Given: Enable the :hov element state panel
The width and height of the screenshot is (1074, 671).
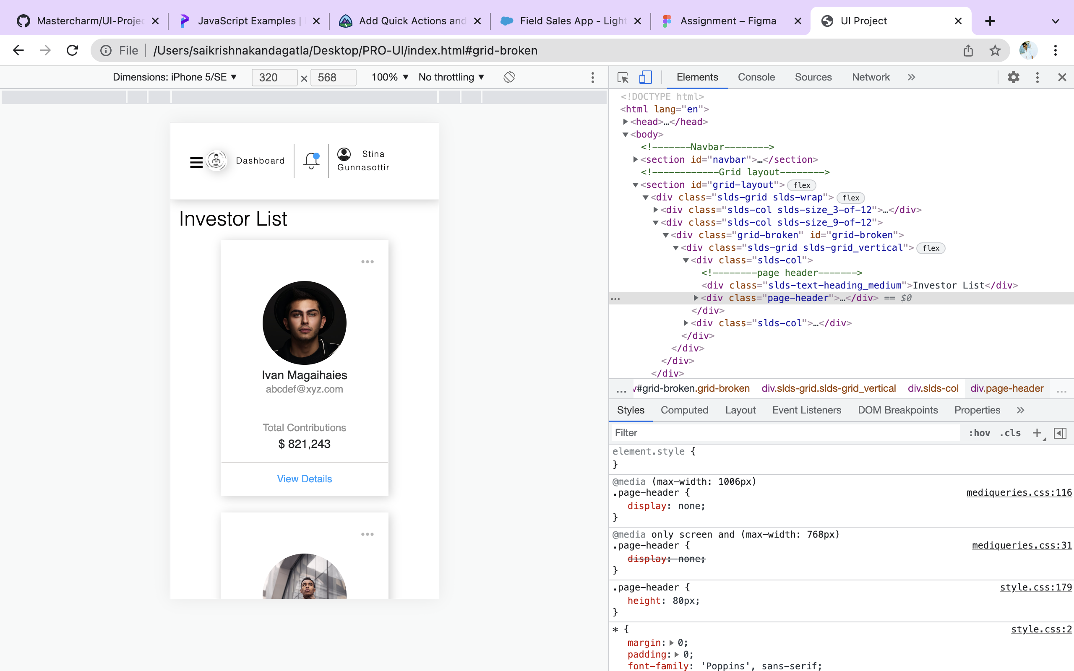Looking at the screenshot, I should pyautogui.click(x=980, y=433).
